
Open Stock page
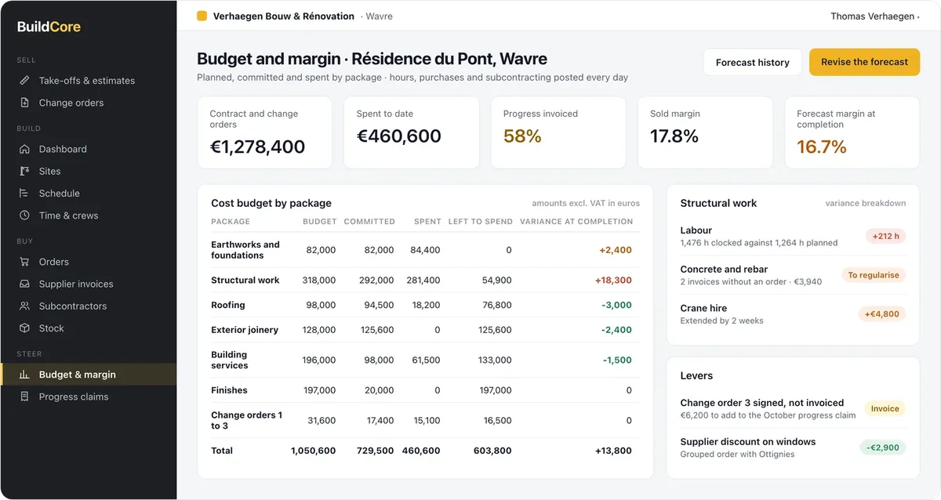coord(88,328)
